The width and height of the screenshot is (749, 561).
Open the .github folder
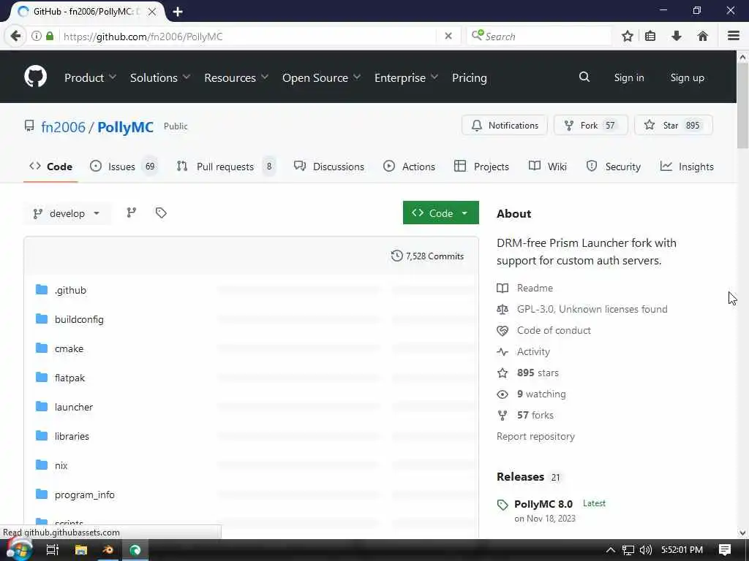(70, 290)
